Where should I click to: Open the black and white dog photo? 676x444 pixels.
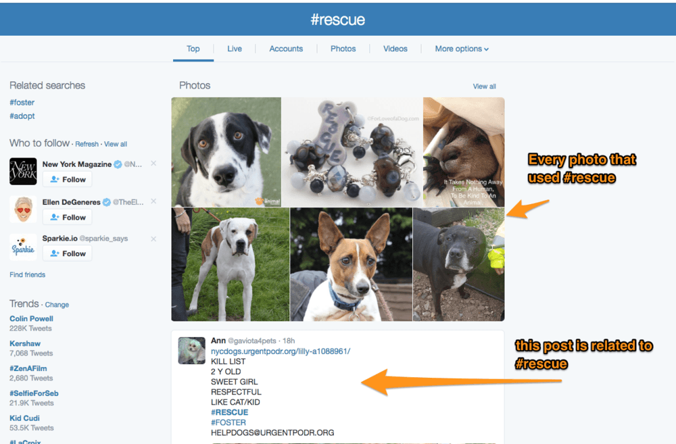tap(226, 151)
